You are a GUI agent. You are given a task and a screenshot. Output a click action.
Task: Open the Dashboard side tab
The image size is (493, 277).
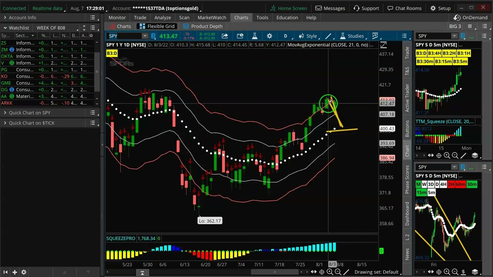point(407,213)
